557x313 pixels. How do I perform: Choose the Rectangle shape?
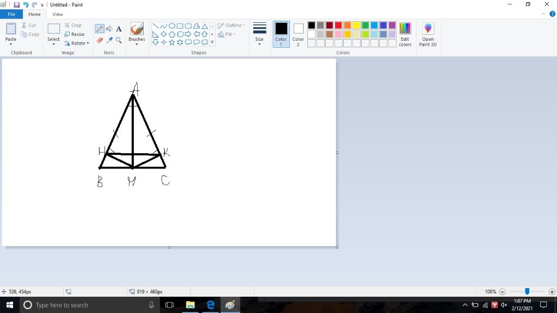[180, 26]
